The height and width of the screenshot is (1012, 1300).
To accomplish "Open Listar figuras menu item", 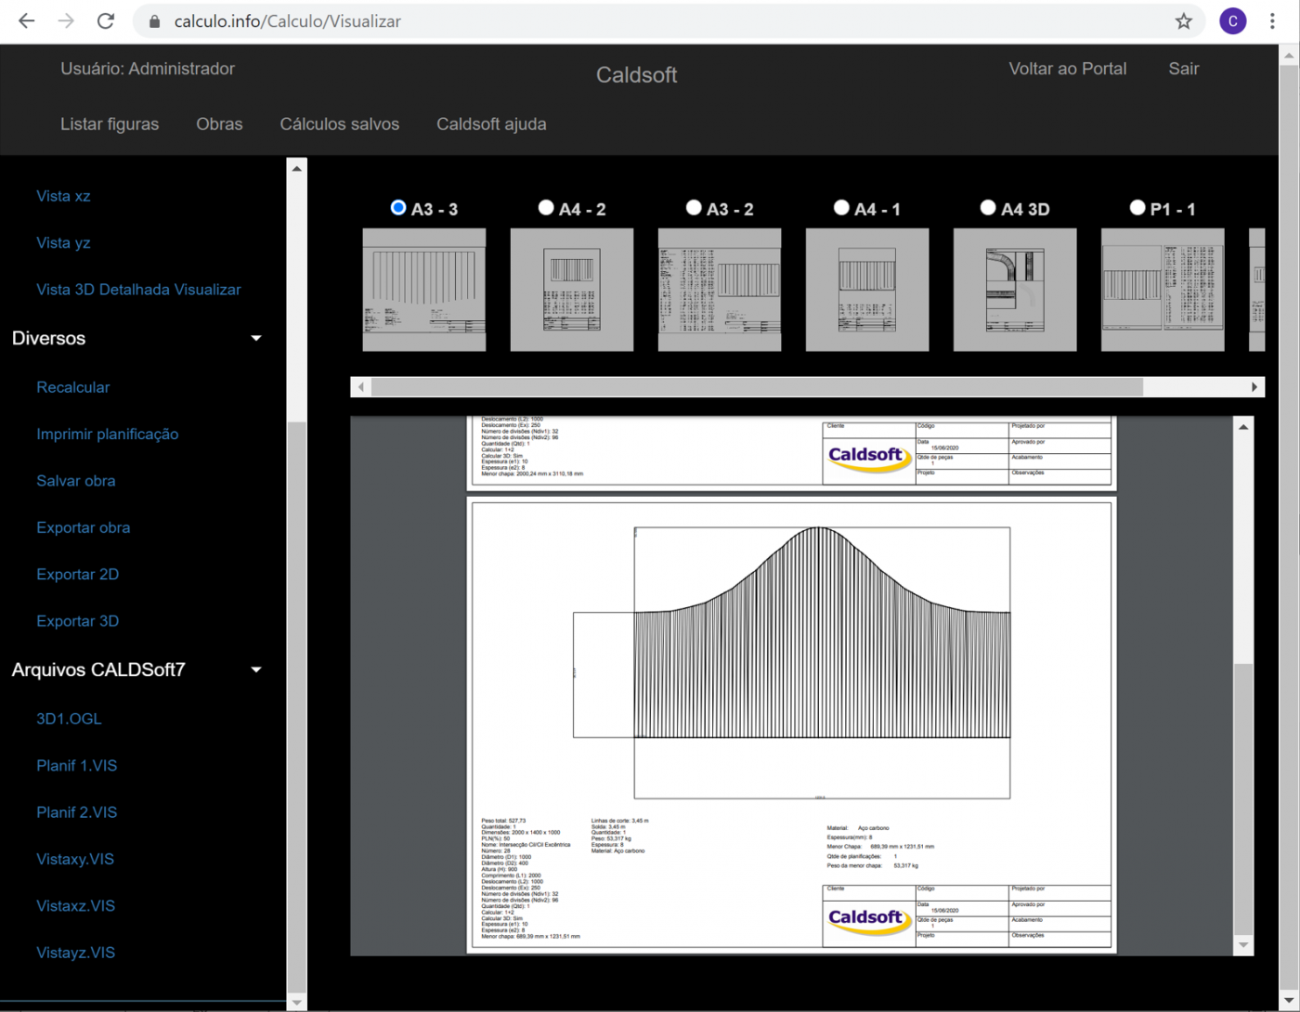I will pos(110,124).
